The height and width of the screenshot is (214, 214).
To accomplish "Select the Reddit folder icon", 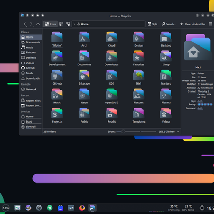I will click(x=111, y=113).
